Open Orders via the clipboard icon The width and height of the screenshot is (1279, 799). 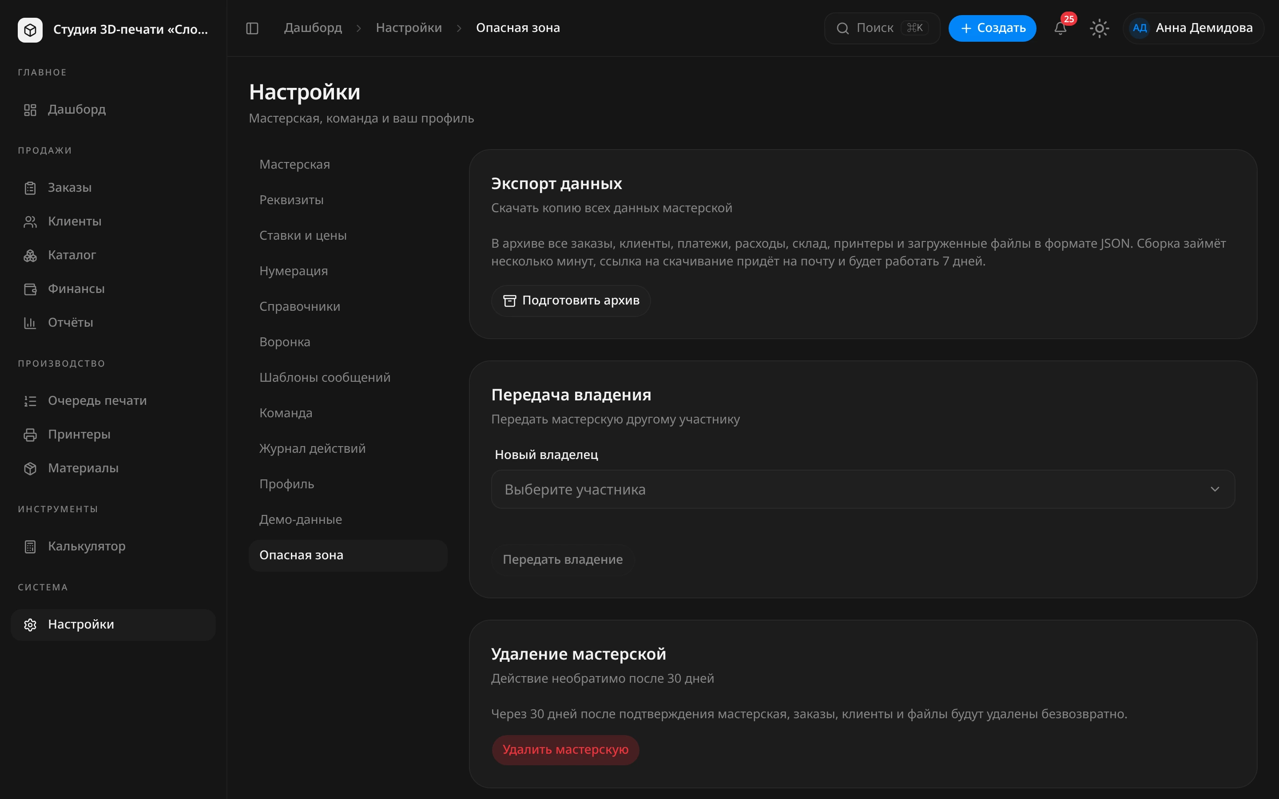point(30,188)
